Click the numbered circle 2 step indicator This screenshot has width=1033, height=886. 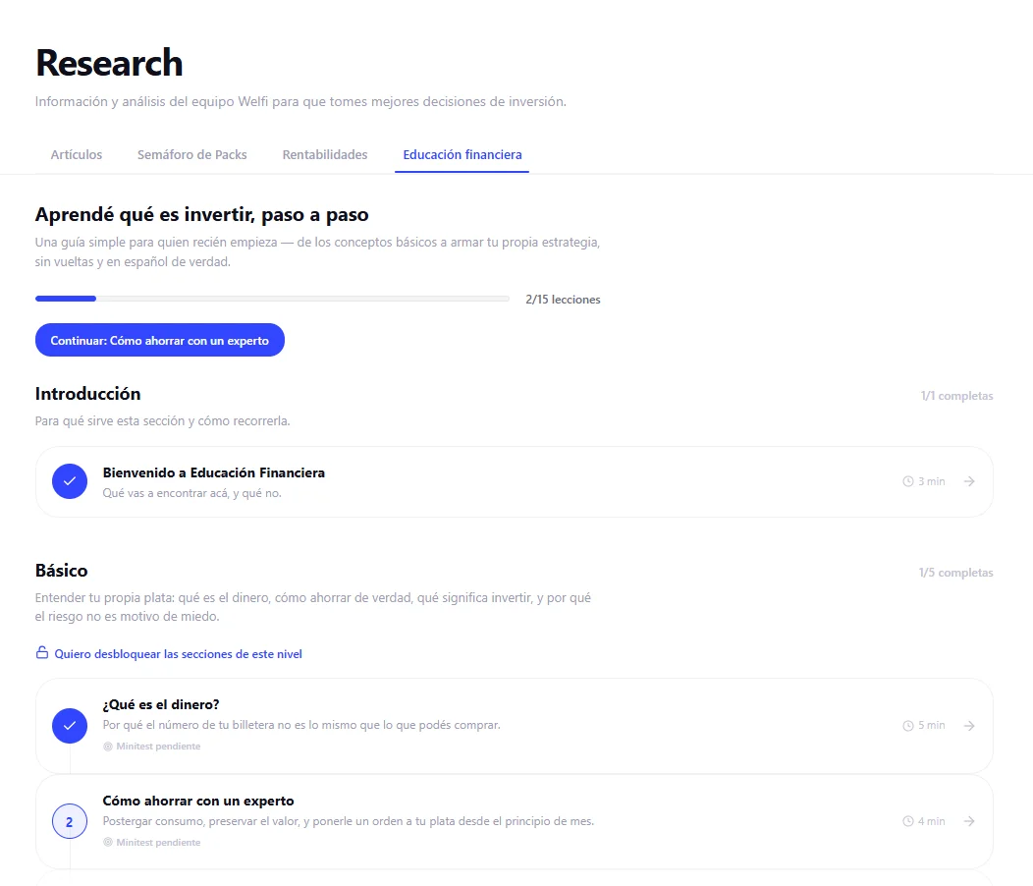tap(70, 821)
